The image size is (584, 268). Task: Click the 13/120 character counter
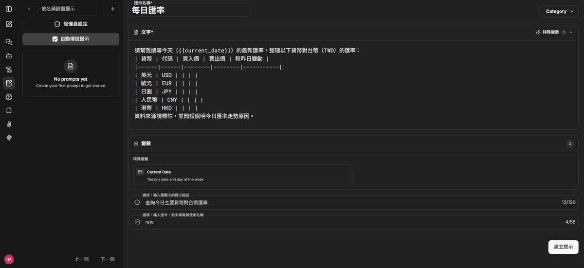tap(568, 202)
